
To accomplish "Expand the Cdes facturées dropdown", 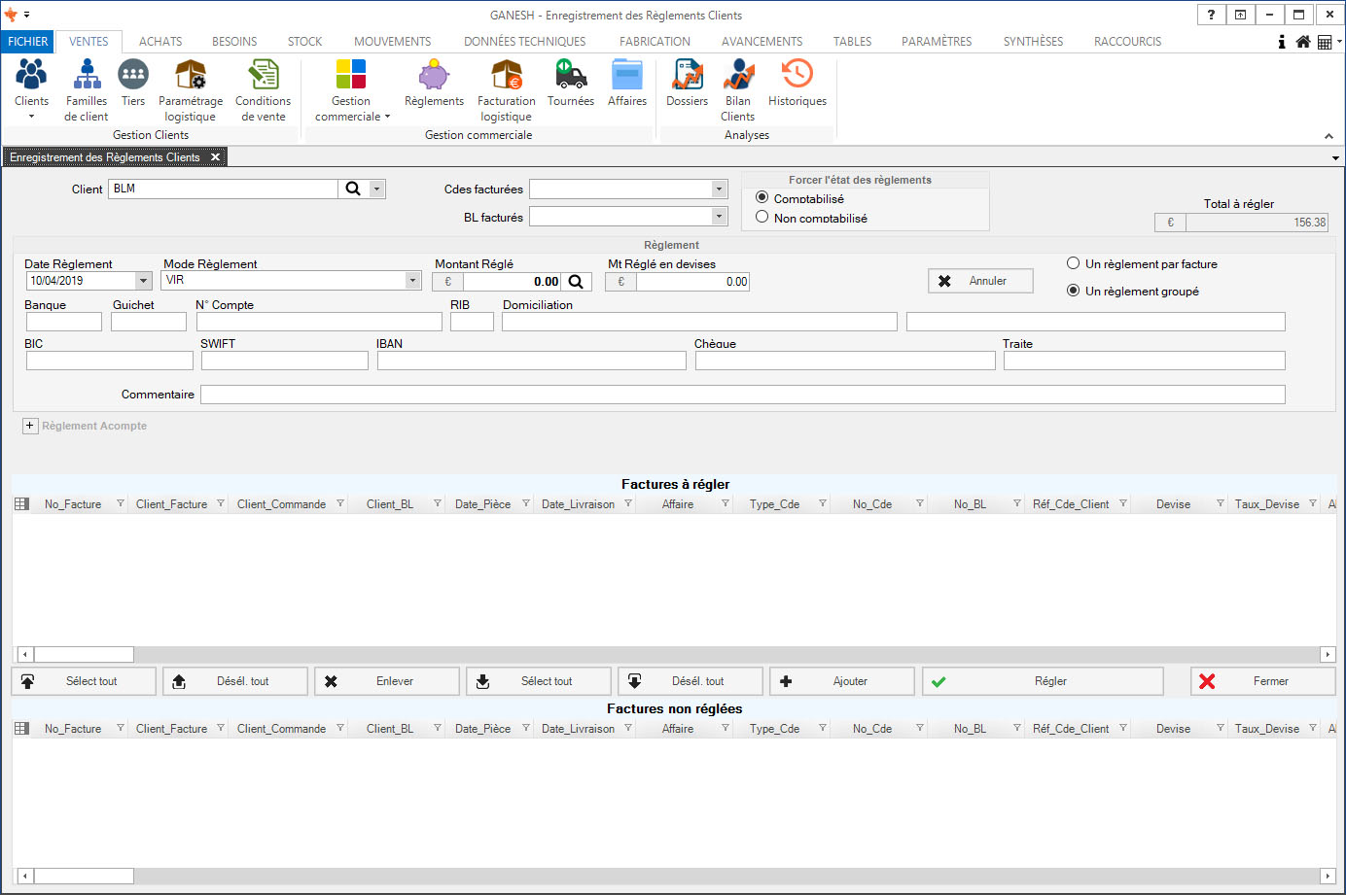I will [x=719, y=189].
